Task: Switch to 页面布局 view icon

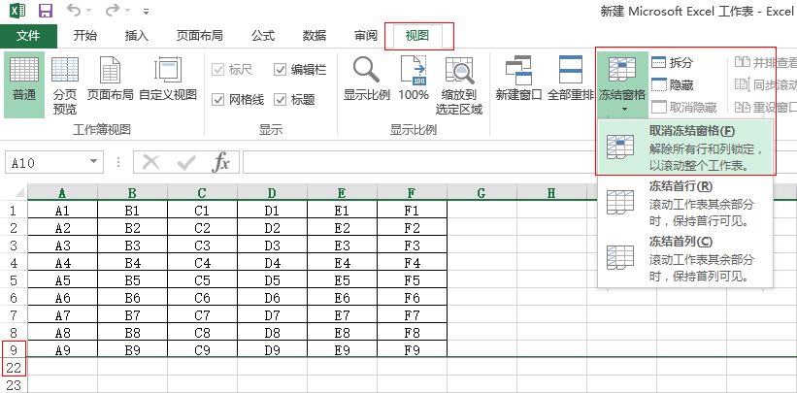Action: [x=110, y=79]
